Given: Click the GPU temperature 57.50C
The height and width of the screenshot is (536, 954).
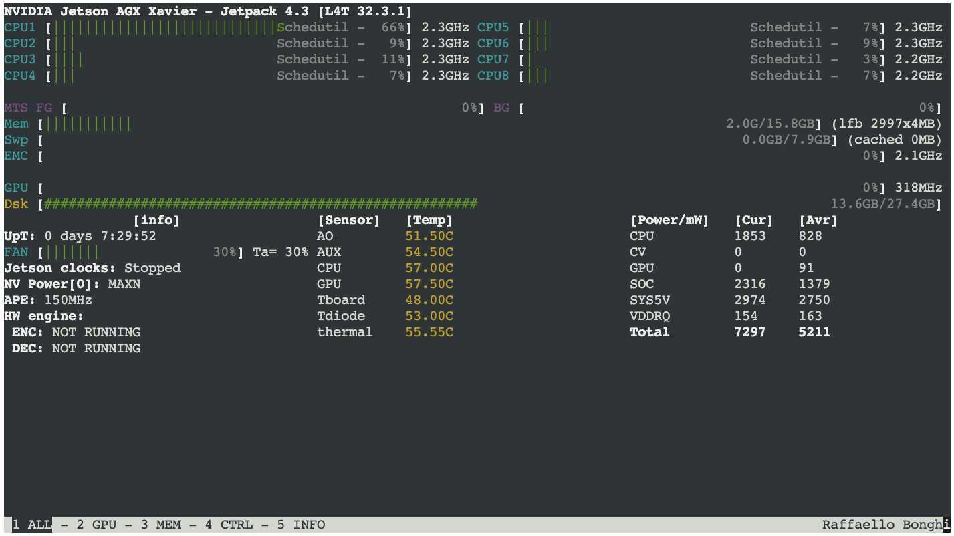Looking at the screenshot, I should pos(429,284).
